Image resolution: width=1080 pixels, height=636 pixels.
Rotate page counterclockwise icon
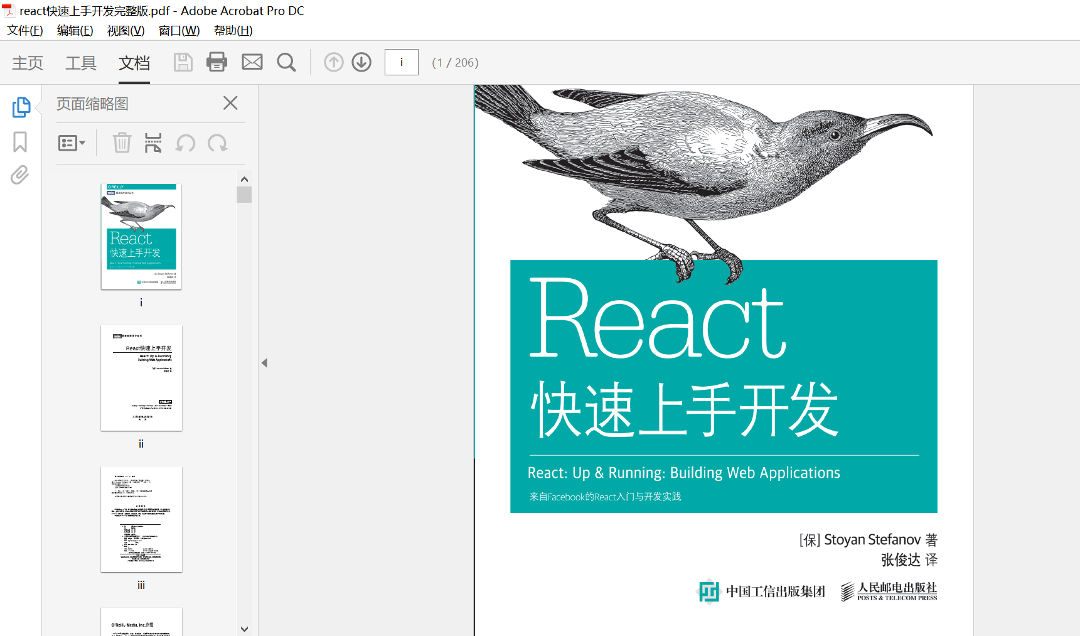185,143
